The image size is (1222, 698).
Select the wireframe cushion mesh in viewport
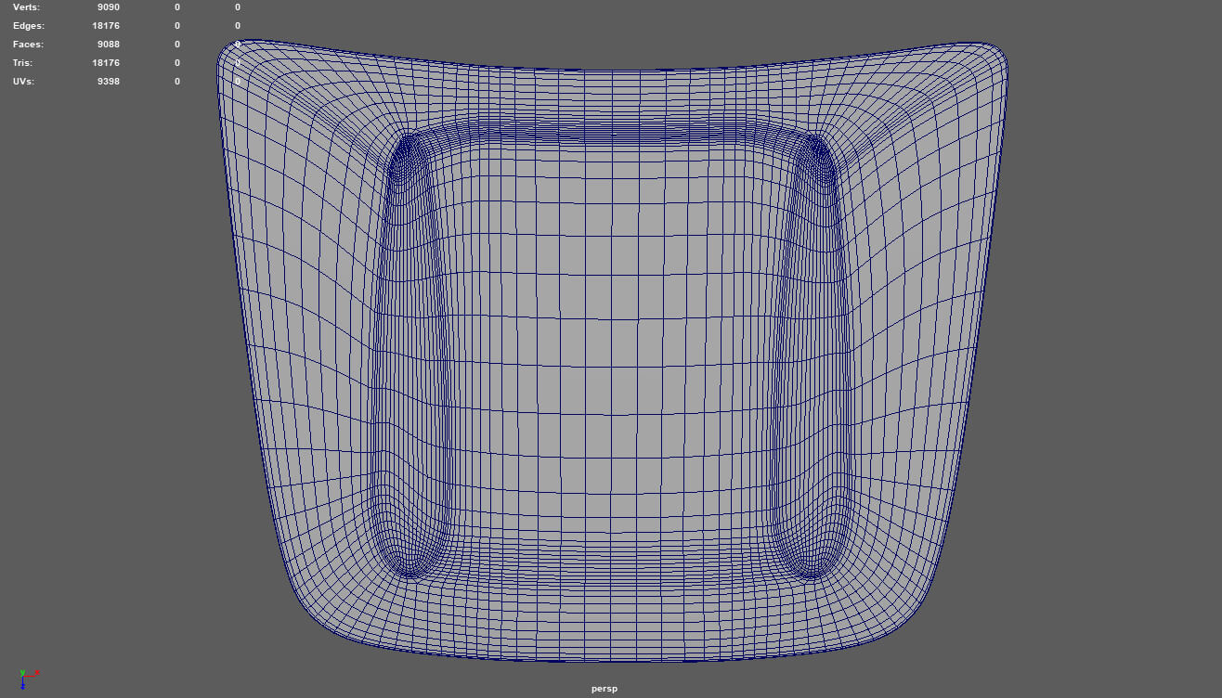click(613, 353)
